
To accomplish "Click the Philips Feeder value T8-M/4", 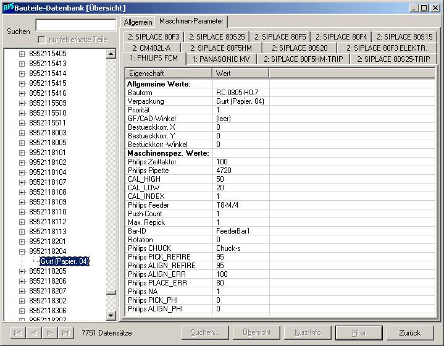I will click(x=227, y=205).
